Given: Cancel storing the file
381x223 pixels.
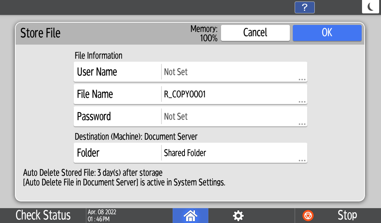Looking at the screenshot, I should click(255, 33).
